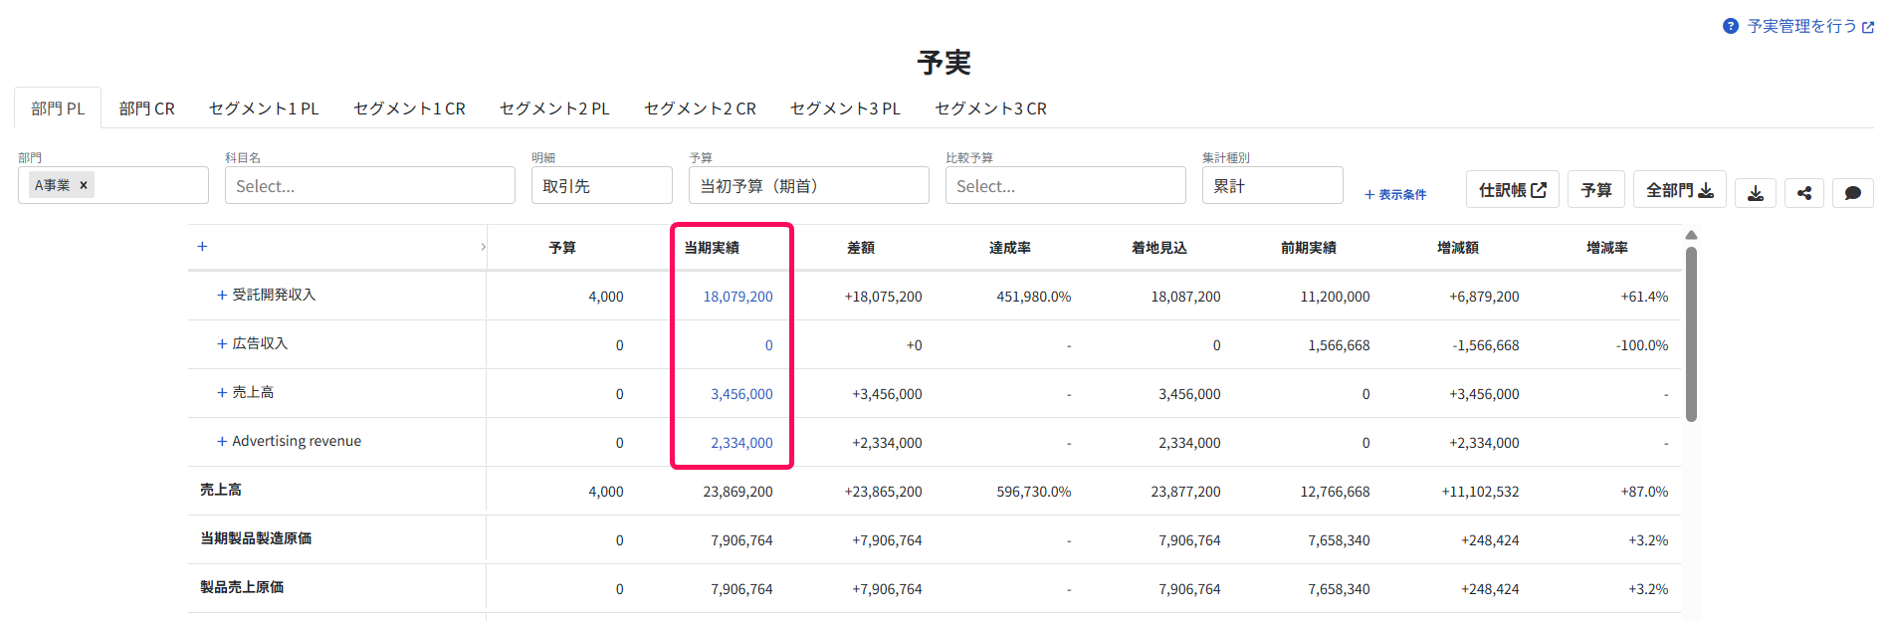Open the 科目名 Select dropdown
1886x621 pixels.
coord(370,185)
